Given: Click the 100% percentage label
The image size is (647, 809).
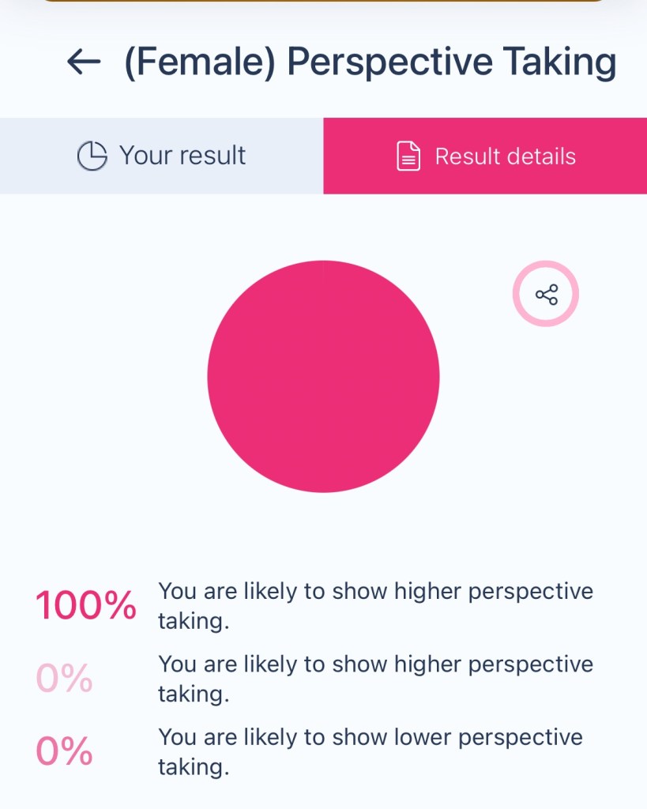Looking at the screenshot, I should point(85,607).
